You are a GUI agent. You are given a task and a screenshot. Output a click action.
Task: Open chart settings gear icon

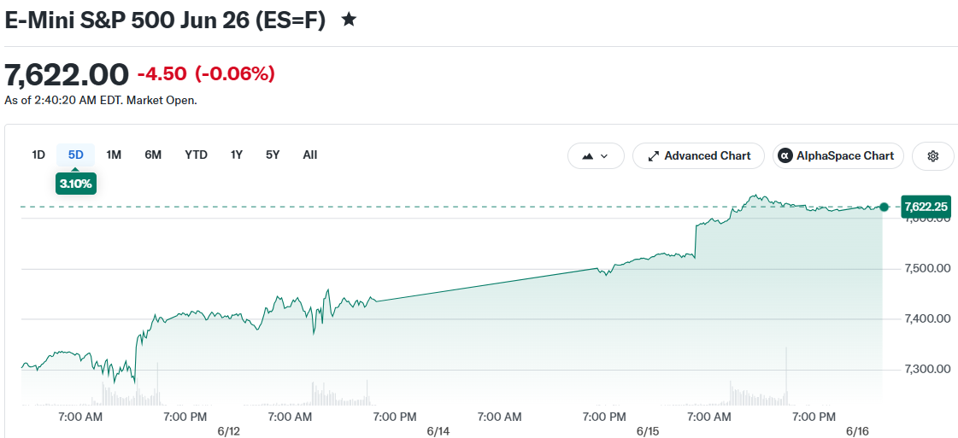[x=933, y=156]
